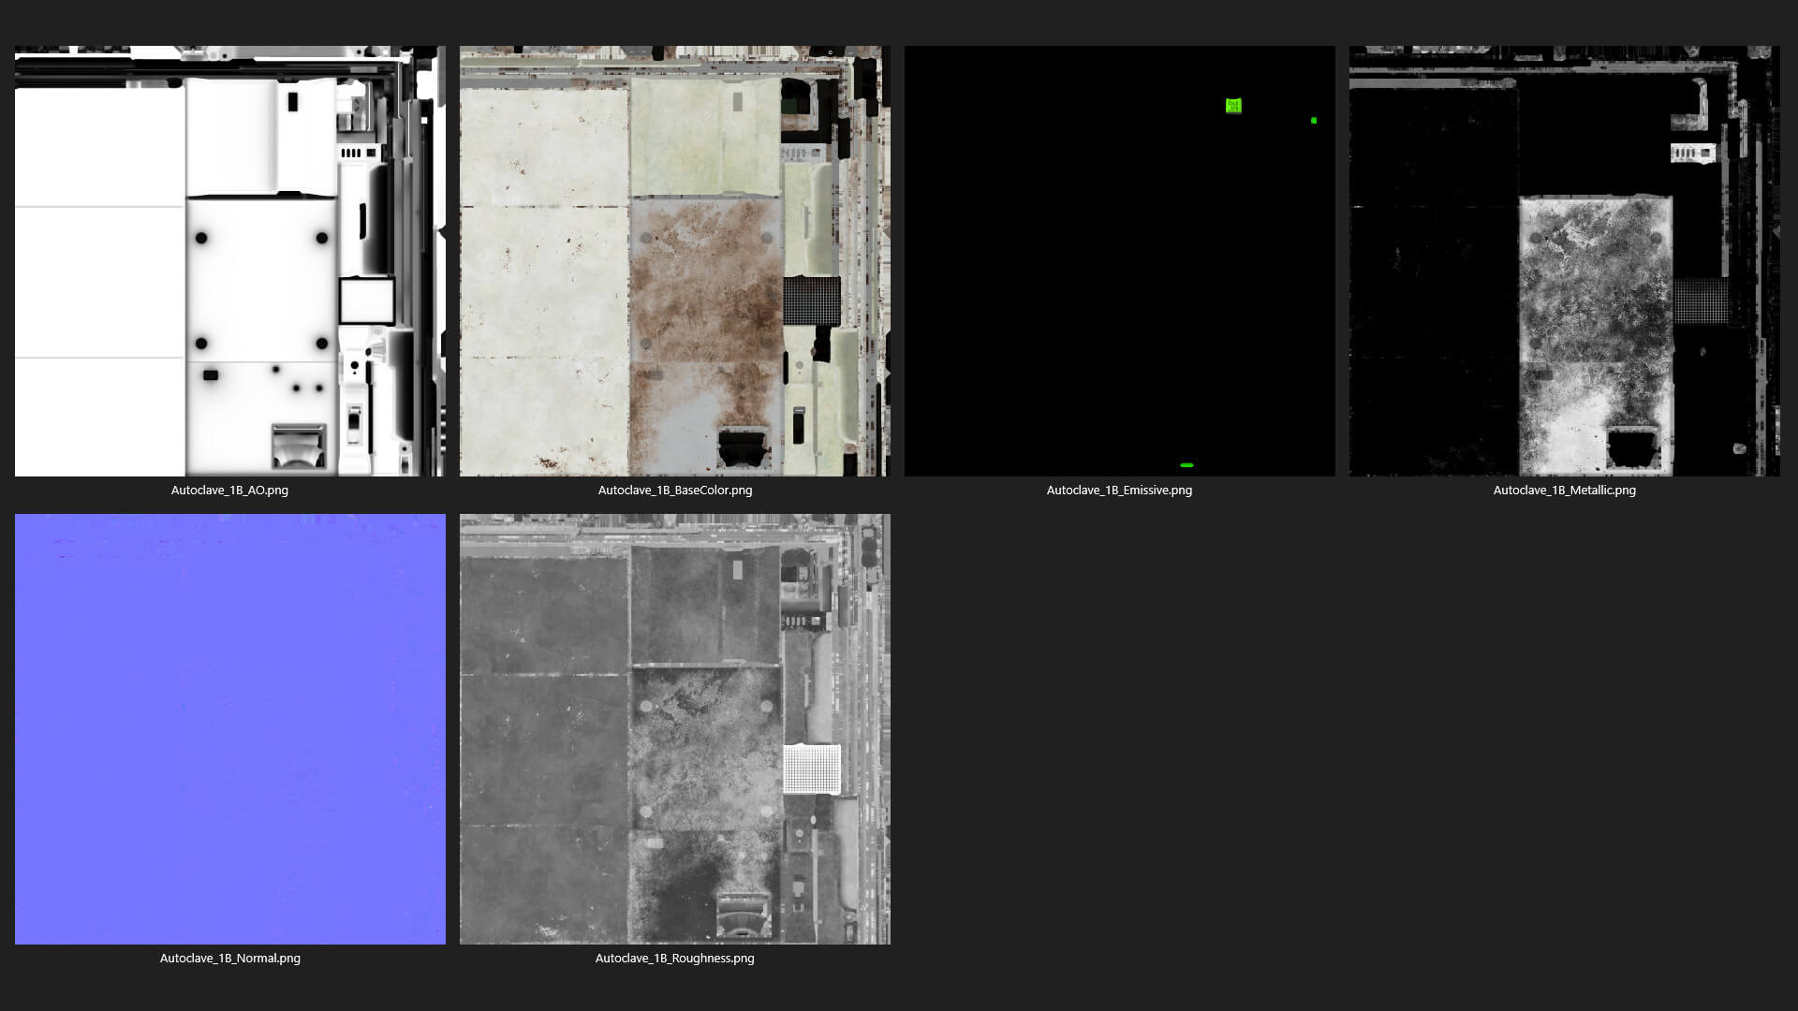
Task: Click the green oval at Emissive bottom
Action: [x=1186, y=464]
